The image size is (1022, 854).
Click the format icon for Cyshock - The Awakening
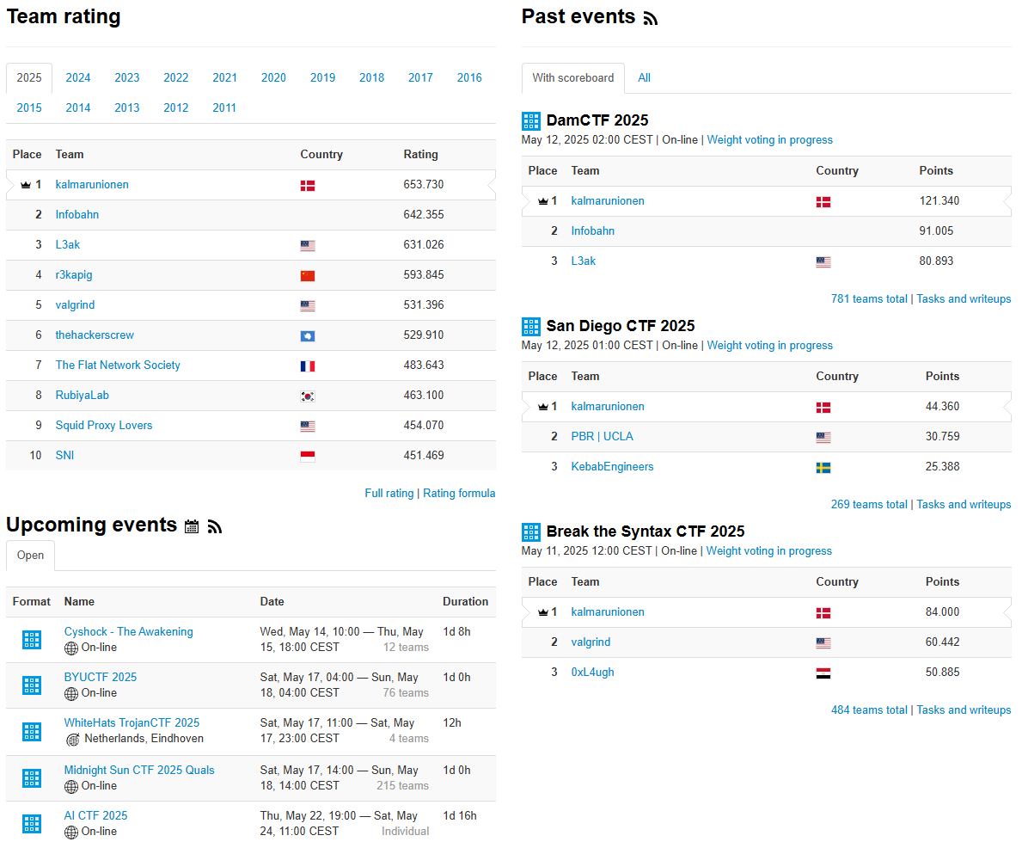coord(31,640)
